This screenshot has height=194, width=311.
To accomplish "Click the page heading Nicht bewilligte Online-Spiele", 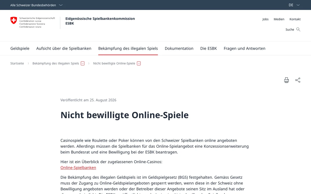I will tap(125, 115).
